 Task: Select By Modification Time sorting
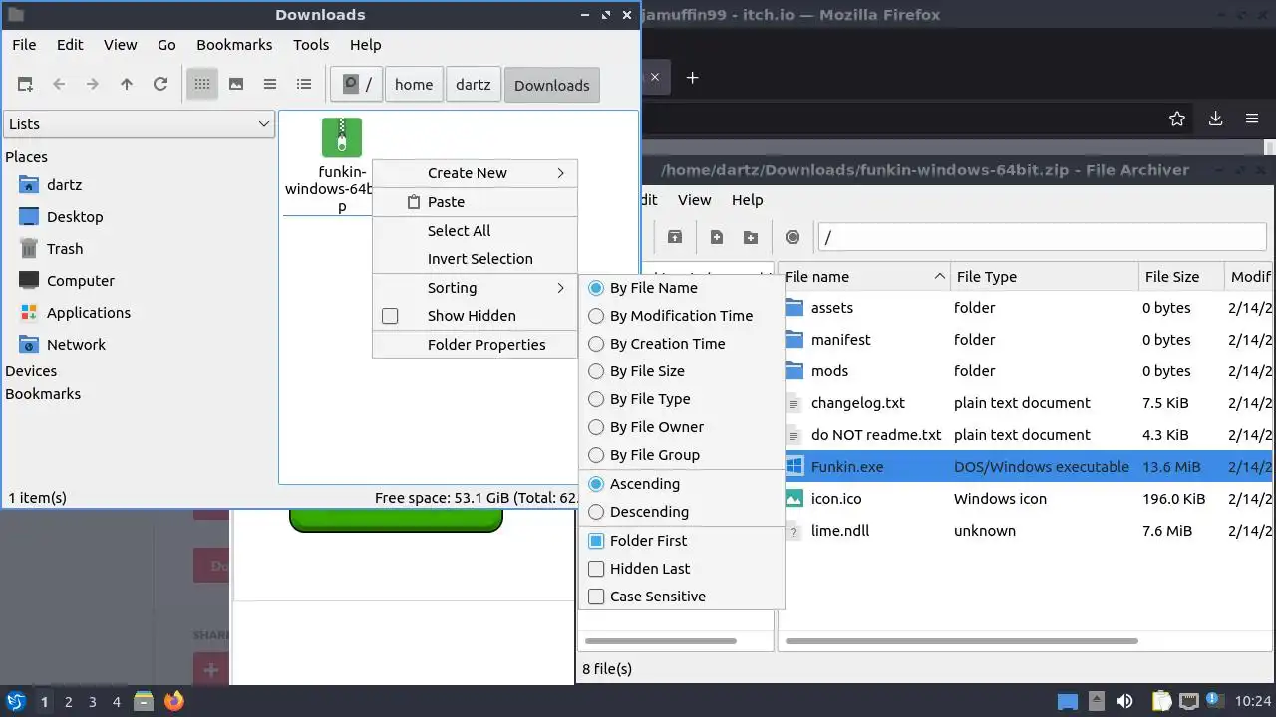tap(682, 316)
